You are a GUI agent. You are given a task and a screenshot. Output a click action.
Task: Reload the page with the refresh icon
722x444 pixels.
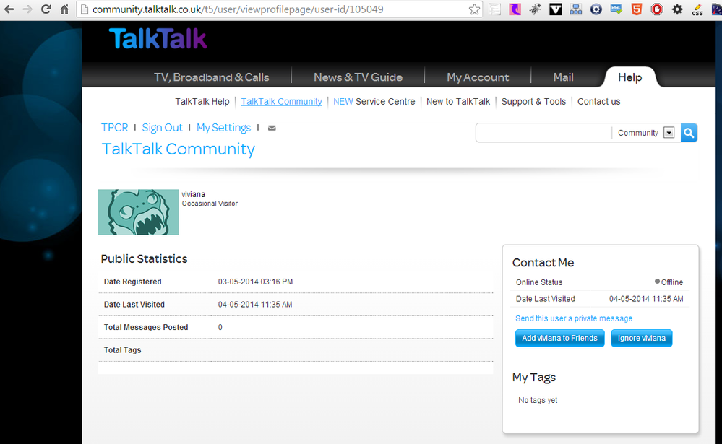click(46, 9)
